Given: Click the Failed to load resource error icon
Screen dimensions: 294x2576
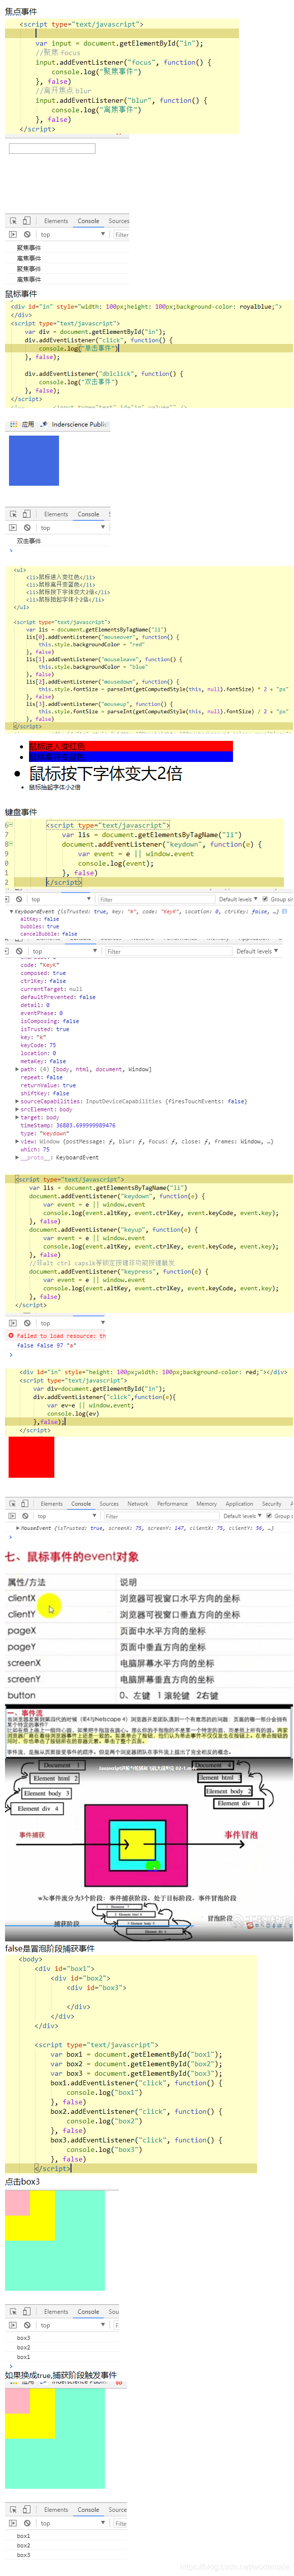Looking at the screenshot, I should click(x=11, y=1335).
